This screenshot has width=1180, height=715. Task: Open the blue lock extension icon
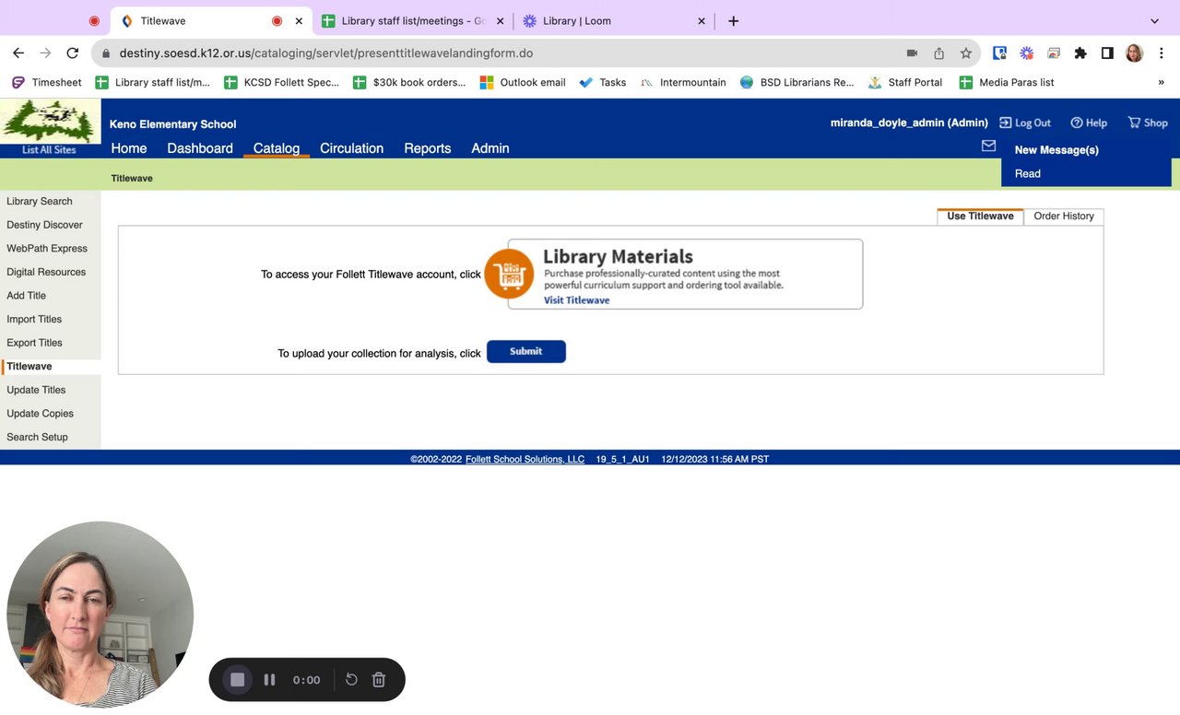999,53
